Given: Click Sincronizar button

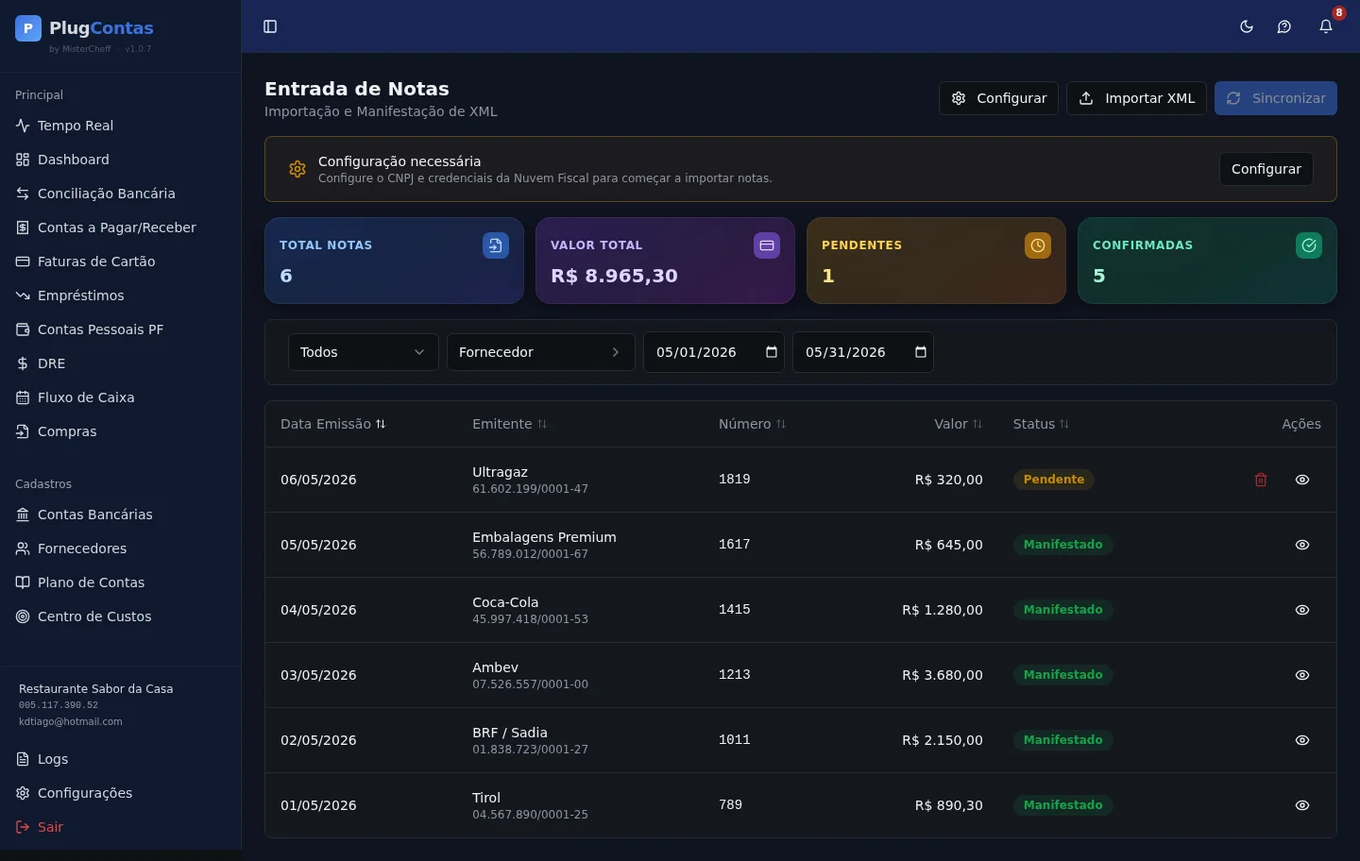Looking at the screenshot, I should tap(1276, 98).
